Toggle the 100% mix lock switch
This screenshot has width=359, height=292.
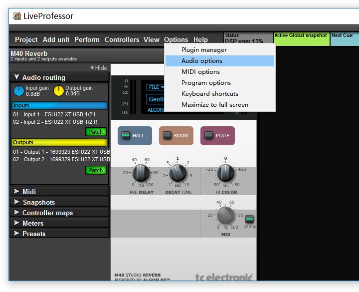point(249,219)
